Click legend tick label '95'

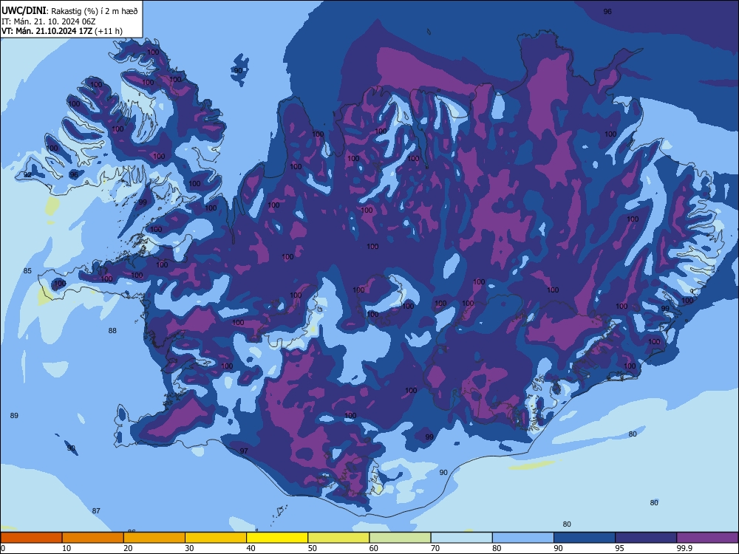(x=619, y=548)
